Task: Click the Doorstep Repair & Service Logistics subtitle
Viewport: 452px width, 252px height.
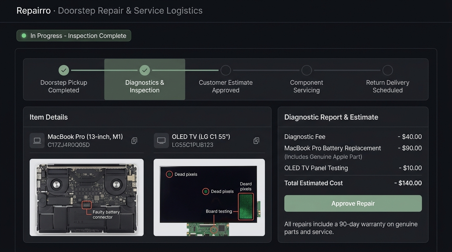Action: point(130,10)
